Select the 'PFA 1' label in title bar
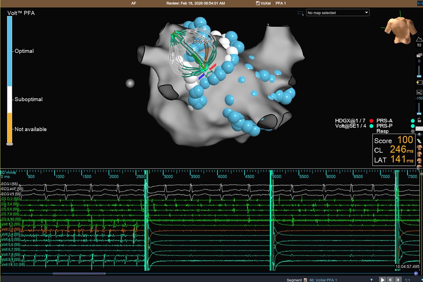 coord(280,3)
